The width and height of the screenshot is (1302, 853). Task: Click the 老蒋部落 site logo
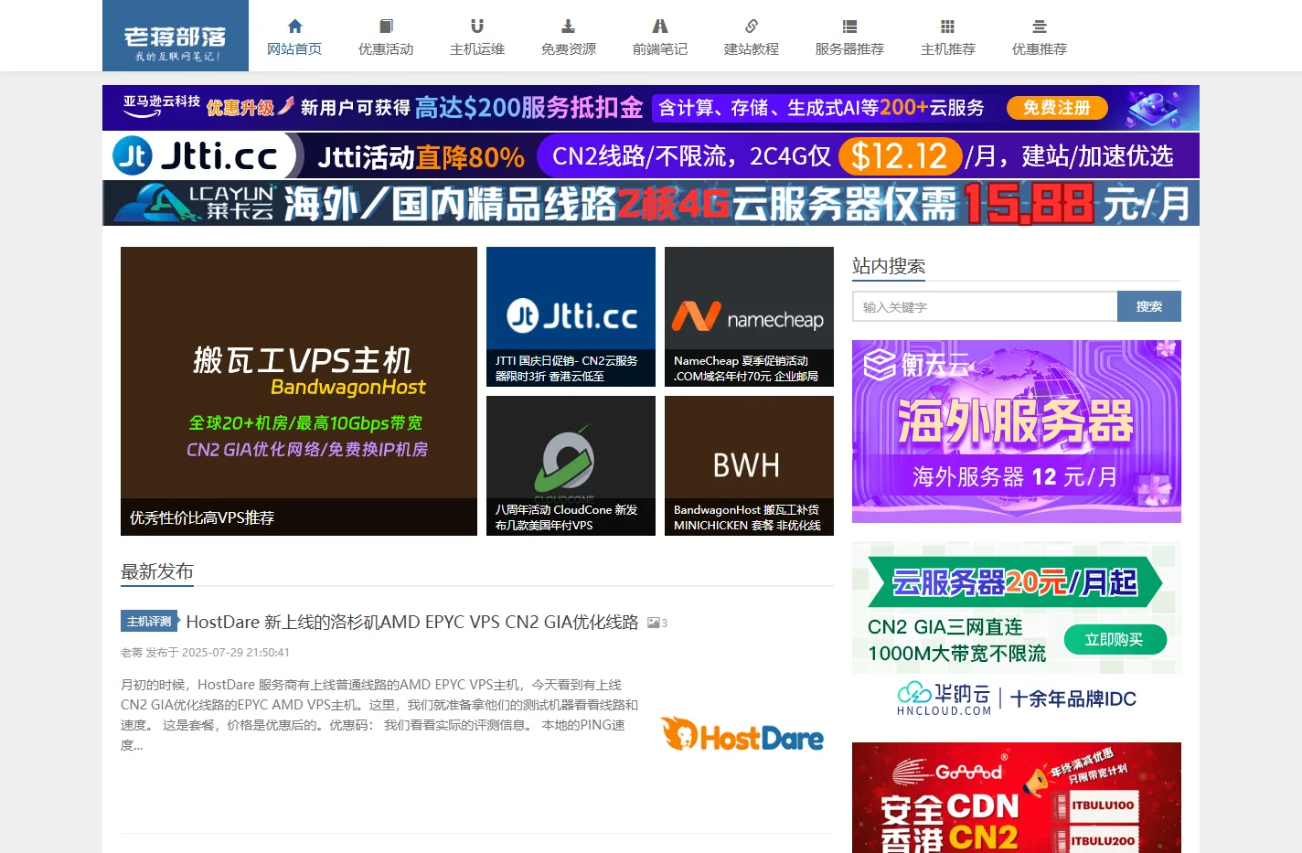176,36
